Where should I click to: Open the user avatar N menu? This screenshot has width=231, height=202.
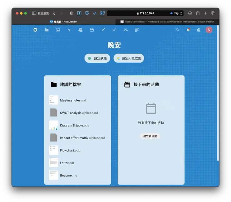pos(209,30)
